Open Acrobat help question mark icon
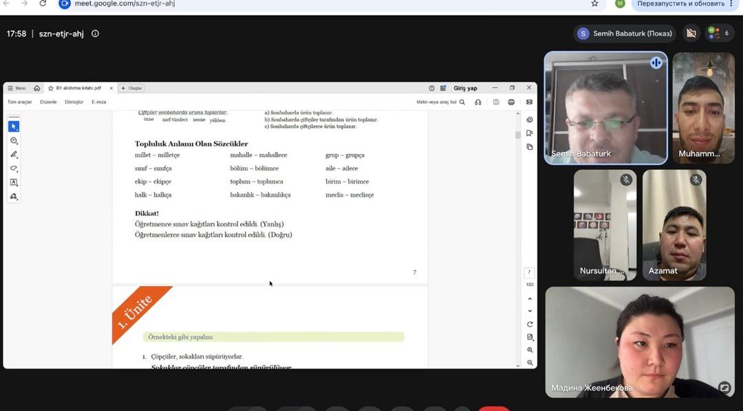Screen dimensions: 743x411 point(431,88)
